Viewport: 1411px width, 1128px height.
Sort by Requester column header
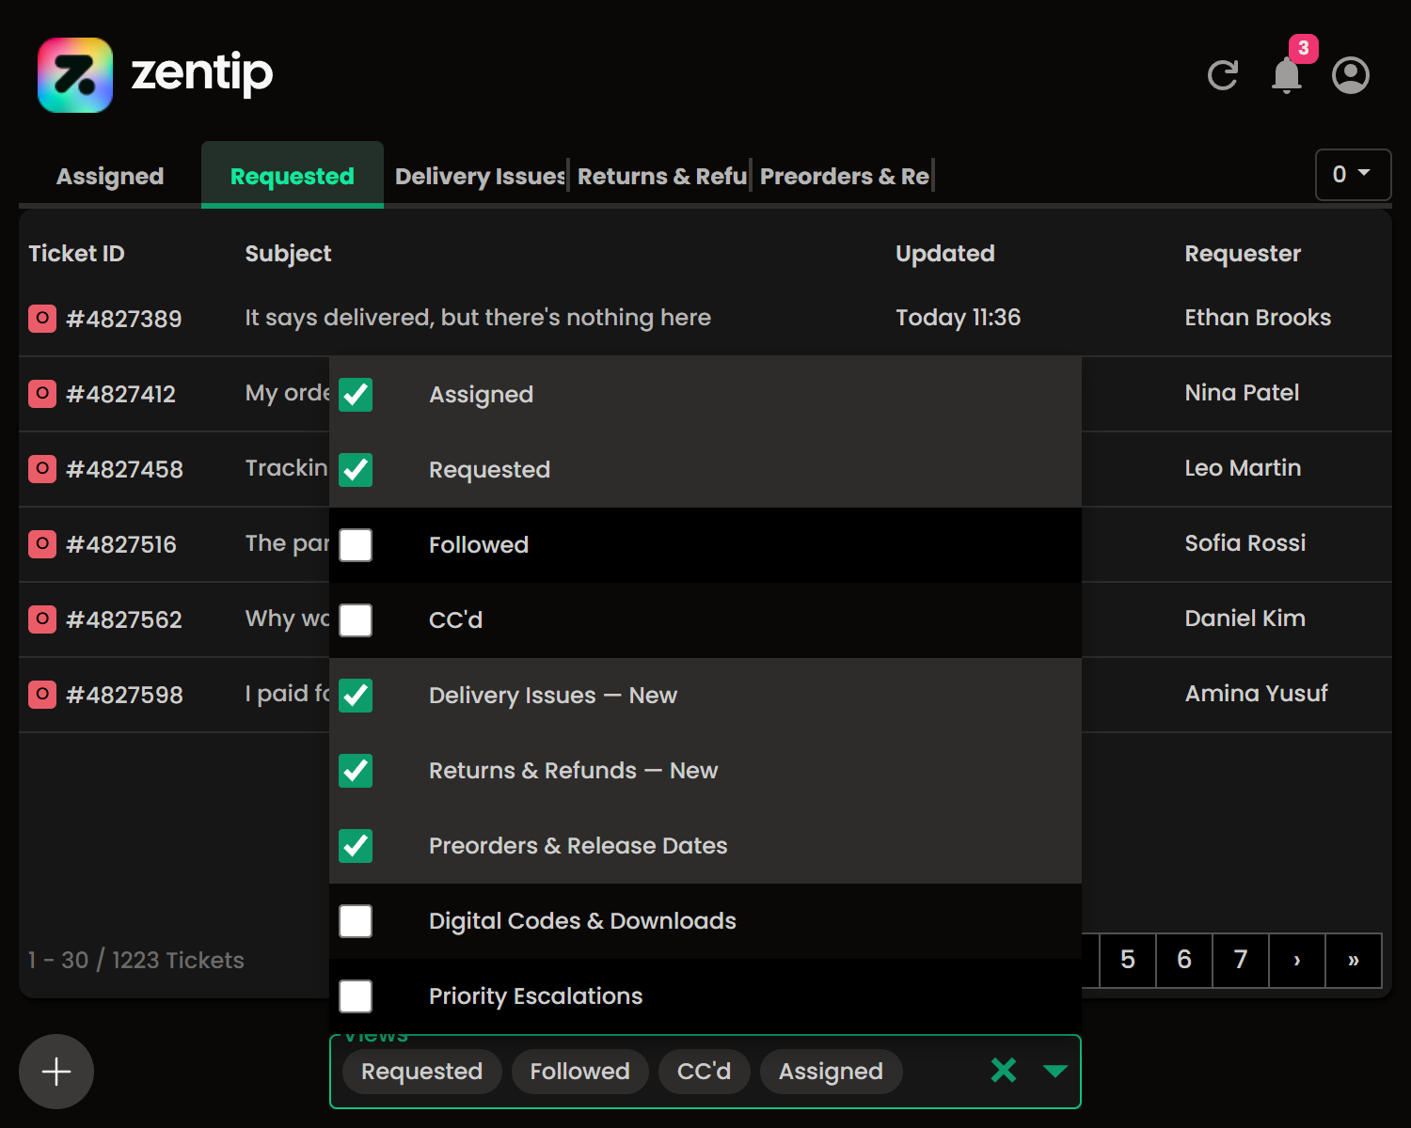[x=1243, y=254]
